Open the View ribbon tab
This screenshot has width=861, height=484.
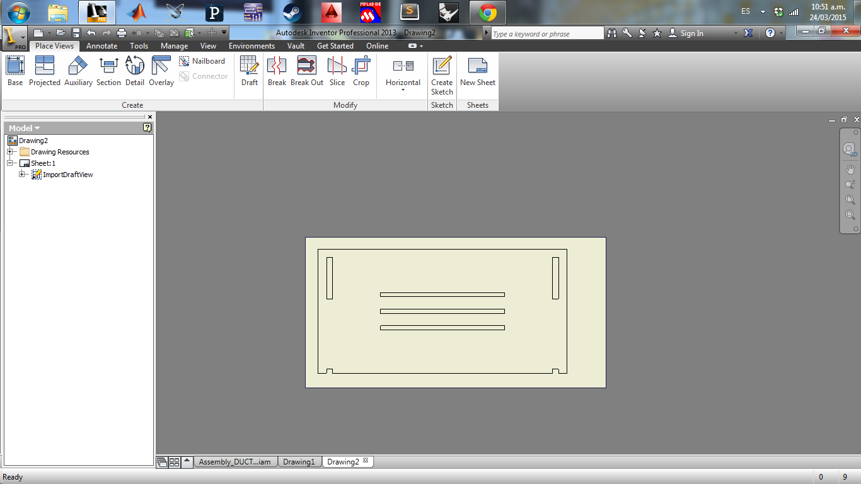[x=208, y=46]
